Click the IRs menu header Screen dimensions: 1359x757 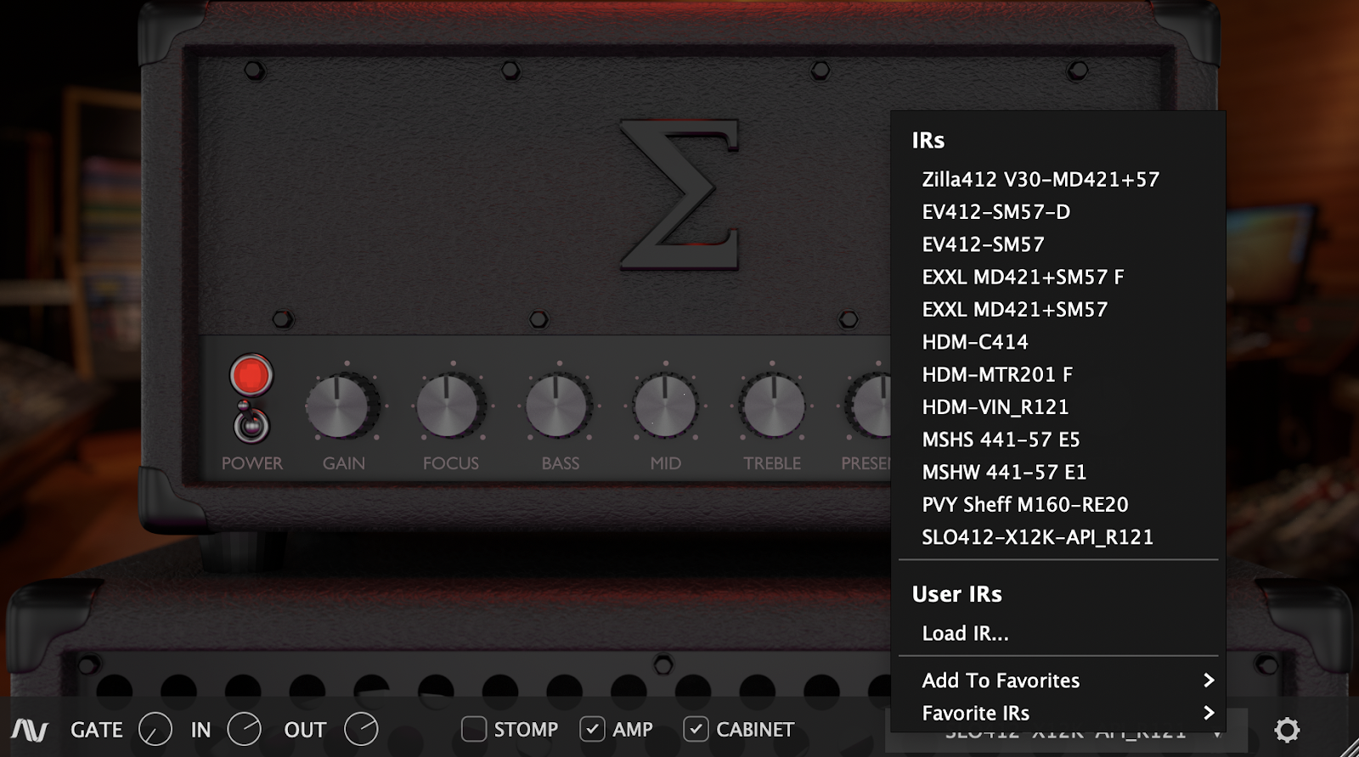pyautogui.click(x=928, y=140)
